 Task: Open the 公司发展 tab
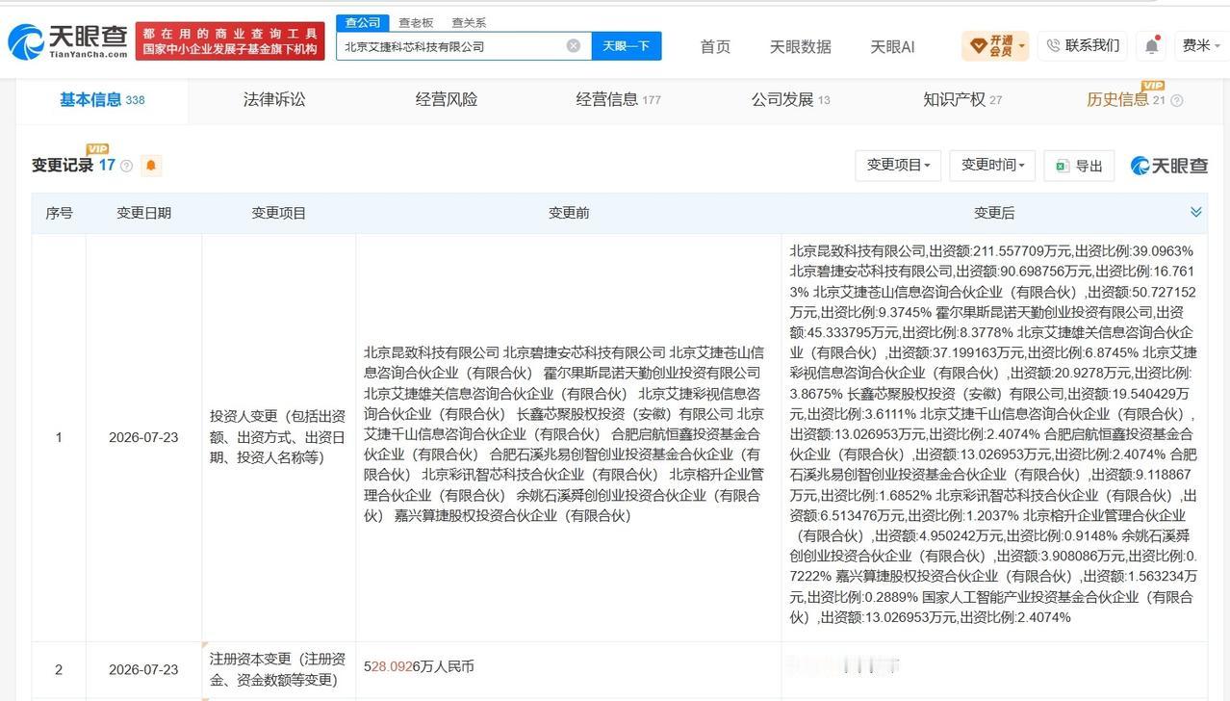pos(790,99)
